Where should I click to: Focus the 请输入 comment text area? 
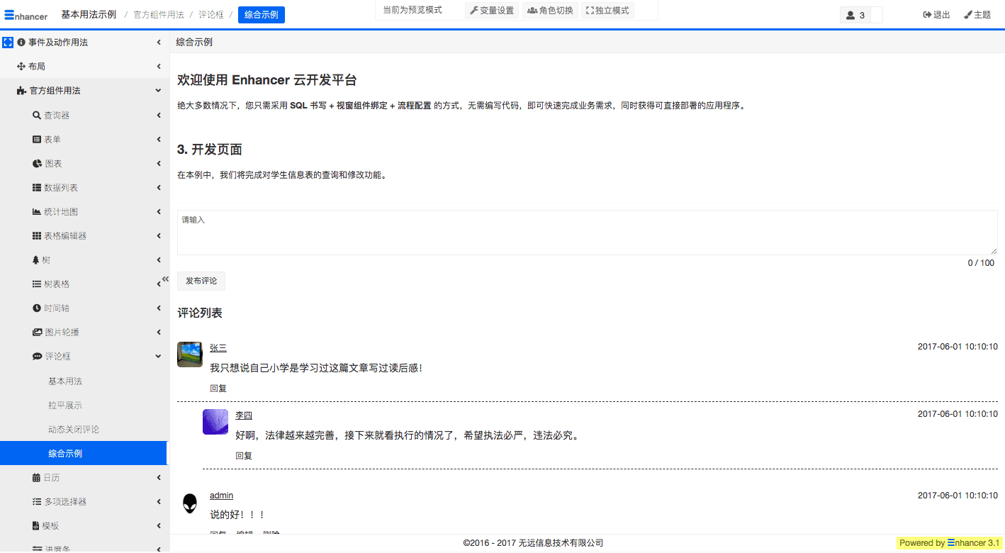coord(587,233)
